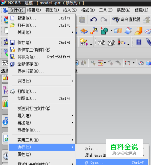Click the blue draft surface icon
Image resolution: width=151 pixels, height=165 pixels.
pos(128,31)
